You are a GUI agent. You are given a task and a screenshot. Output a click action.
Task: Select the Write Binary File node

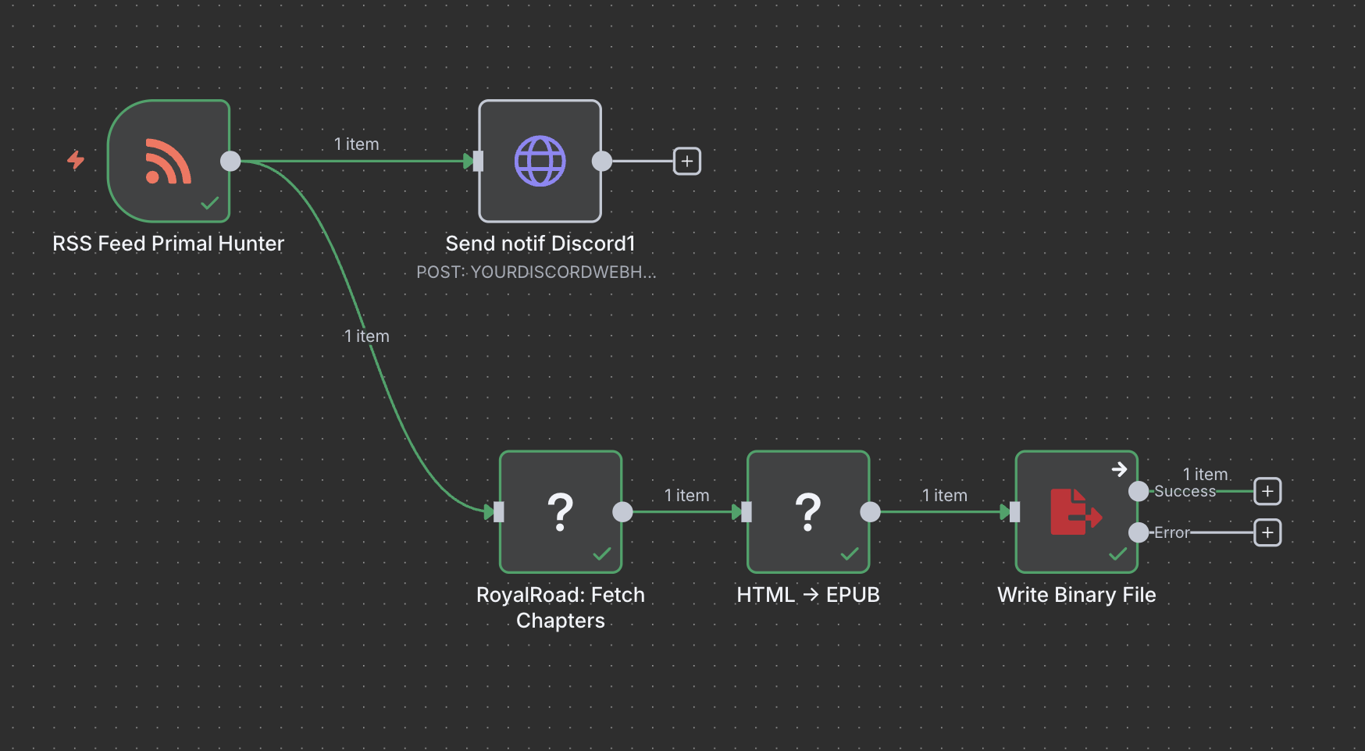click(x=1077, y=512)
